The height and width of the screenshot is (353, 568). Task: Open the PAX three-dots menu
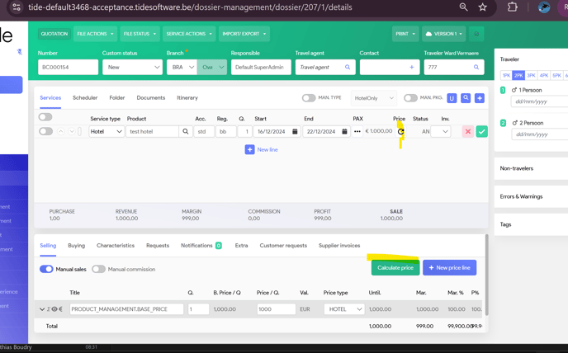(x=357, y=131)
